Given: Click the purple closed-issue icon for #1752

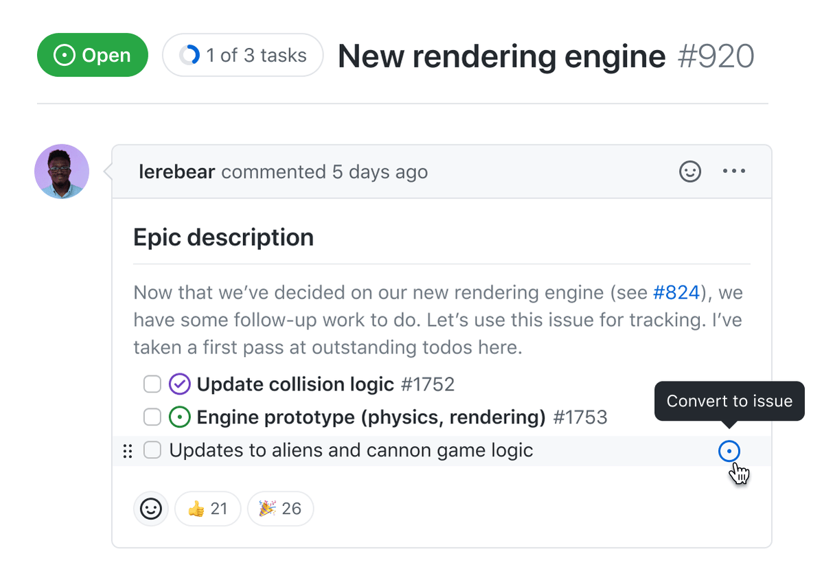Looking at the screenshot, I should coord(179,384).
